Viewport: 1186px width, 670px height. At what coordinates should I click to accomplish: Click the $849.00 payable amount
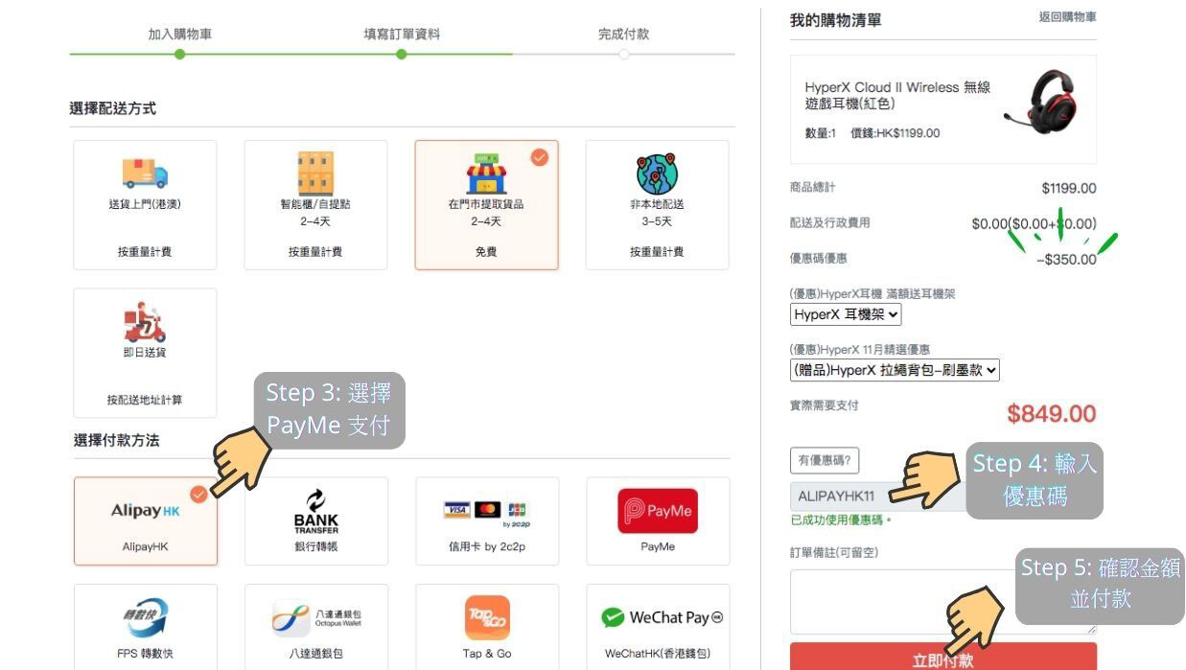click(x=1051, y=413)
